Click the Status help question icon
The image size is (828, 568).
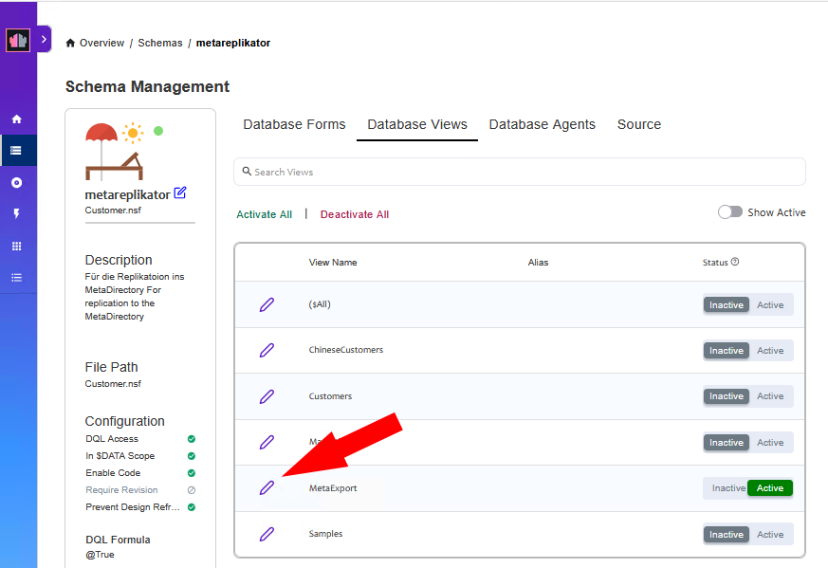(735, 263)
